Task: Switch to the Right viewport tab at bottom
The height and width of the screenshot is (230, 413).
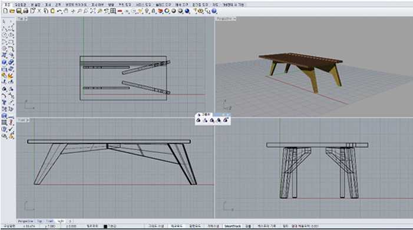Action: click(61, 221)
